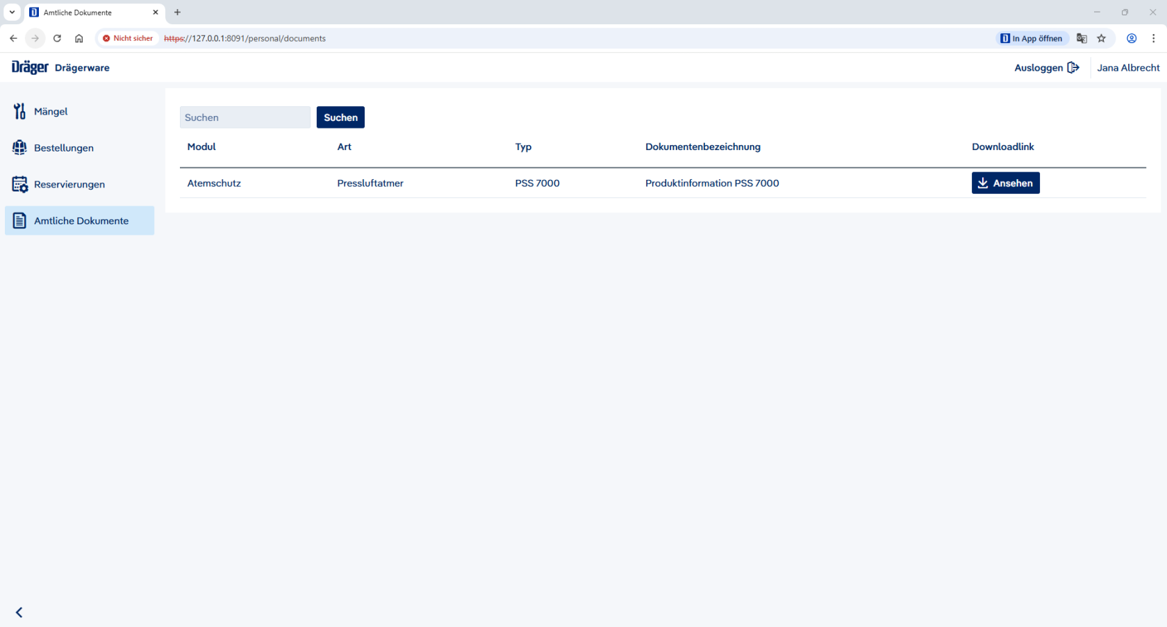The width and height of the screenshot is (1167, 627).
Task: Click the Amtliche Dokumente document icon
Action: pyautogui.click(x=19, y=221)
